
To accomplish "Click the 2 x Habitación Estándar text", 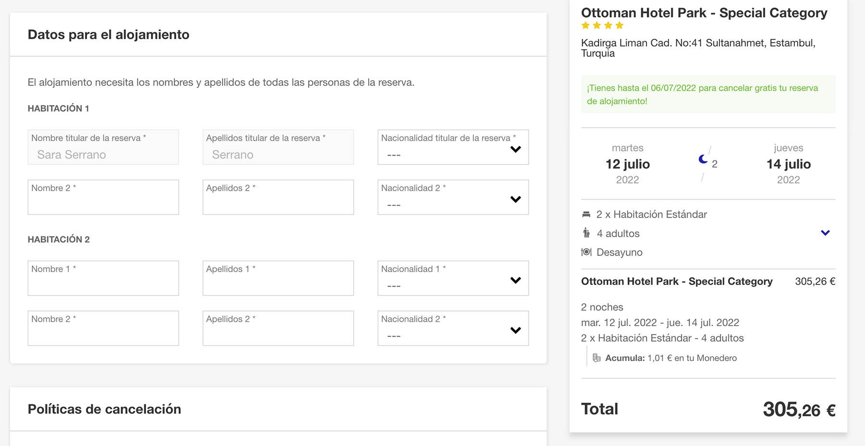I will (652, 215).
